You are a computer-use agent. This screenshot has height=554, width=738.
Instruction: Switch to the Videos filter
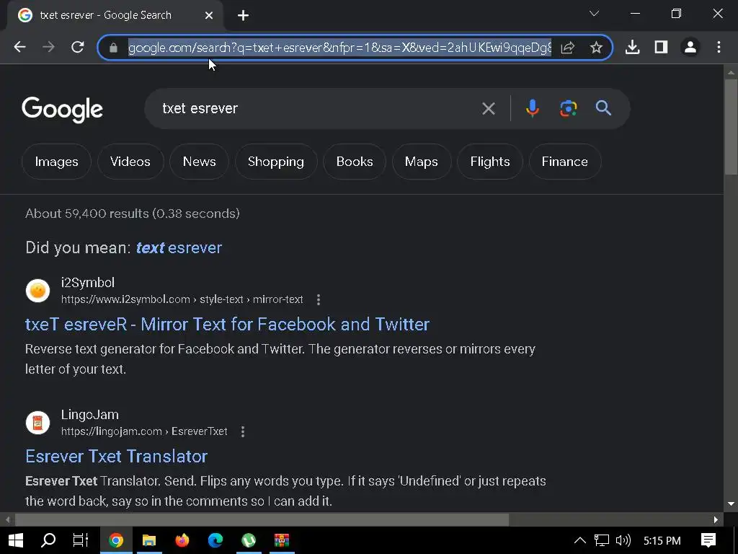click(x=130, y=162)
